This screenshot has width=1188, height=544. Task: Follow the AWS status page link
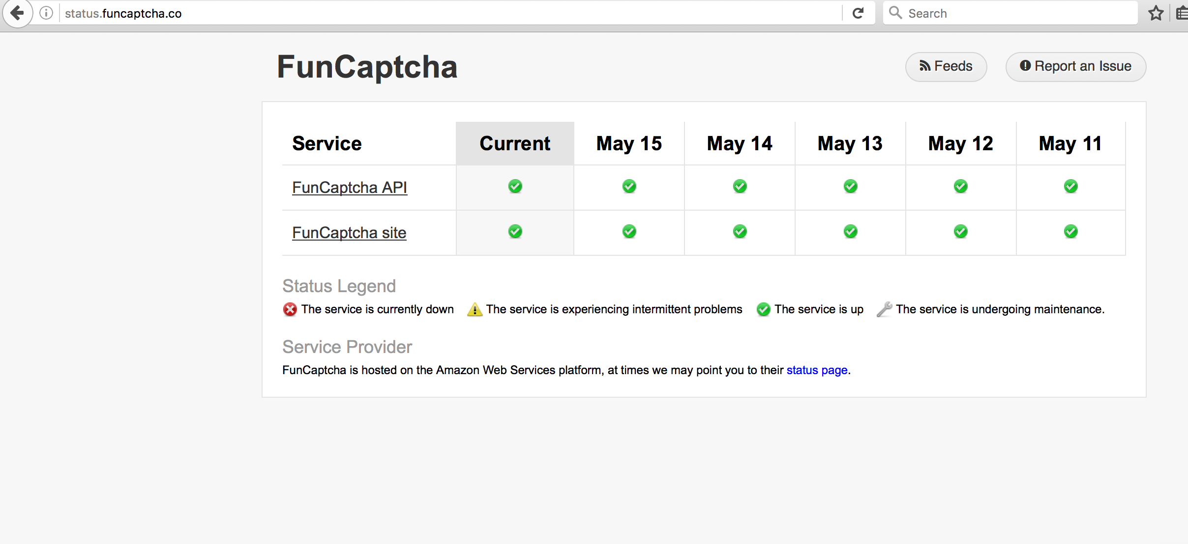point(817,370)
